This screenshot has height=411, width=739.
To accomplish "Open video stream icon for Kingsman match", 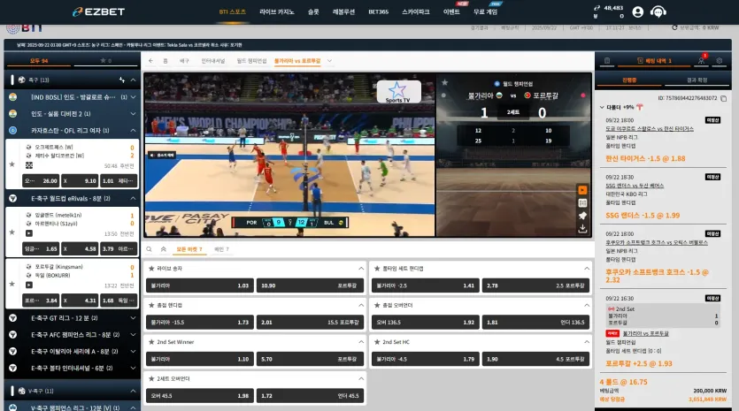I will (x=29, y=285).
